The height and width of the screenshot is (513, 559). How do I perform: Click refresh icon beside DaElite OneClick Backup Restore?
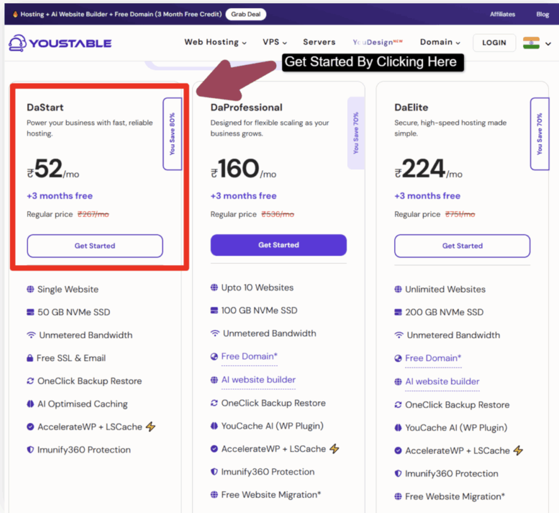[398, 405]
